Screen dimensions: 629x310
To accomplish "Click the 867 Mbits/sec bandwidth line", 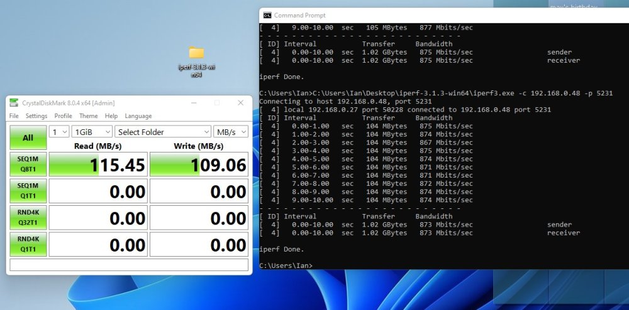I will click(366, 142).
